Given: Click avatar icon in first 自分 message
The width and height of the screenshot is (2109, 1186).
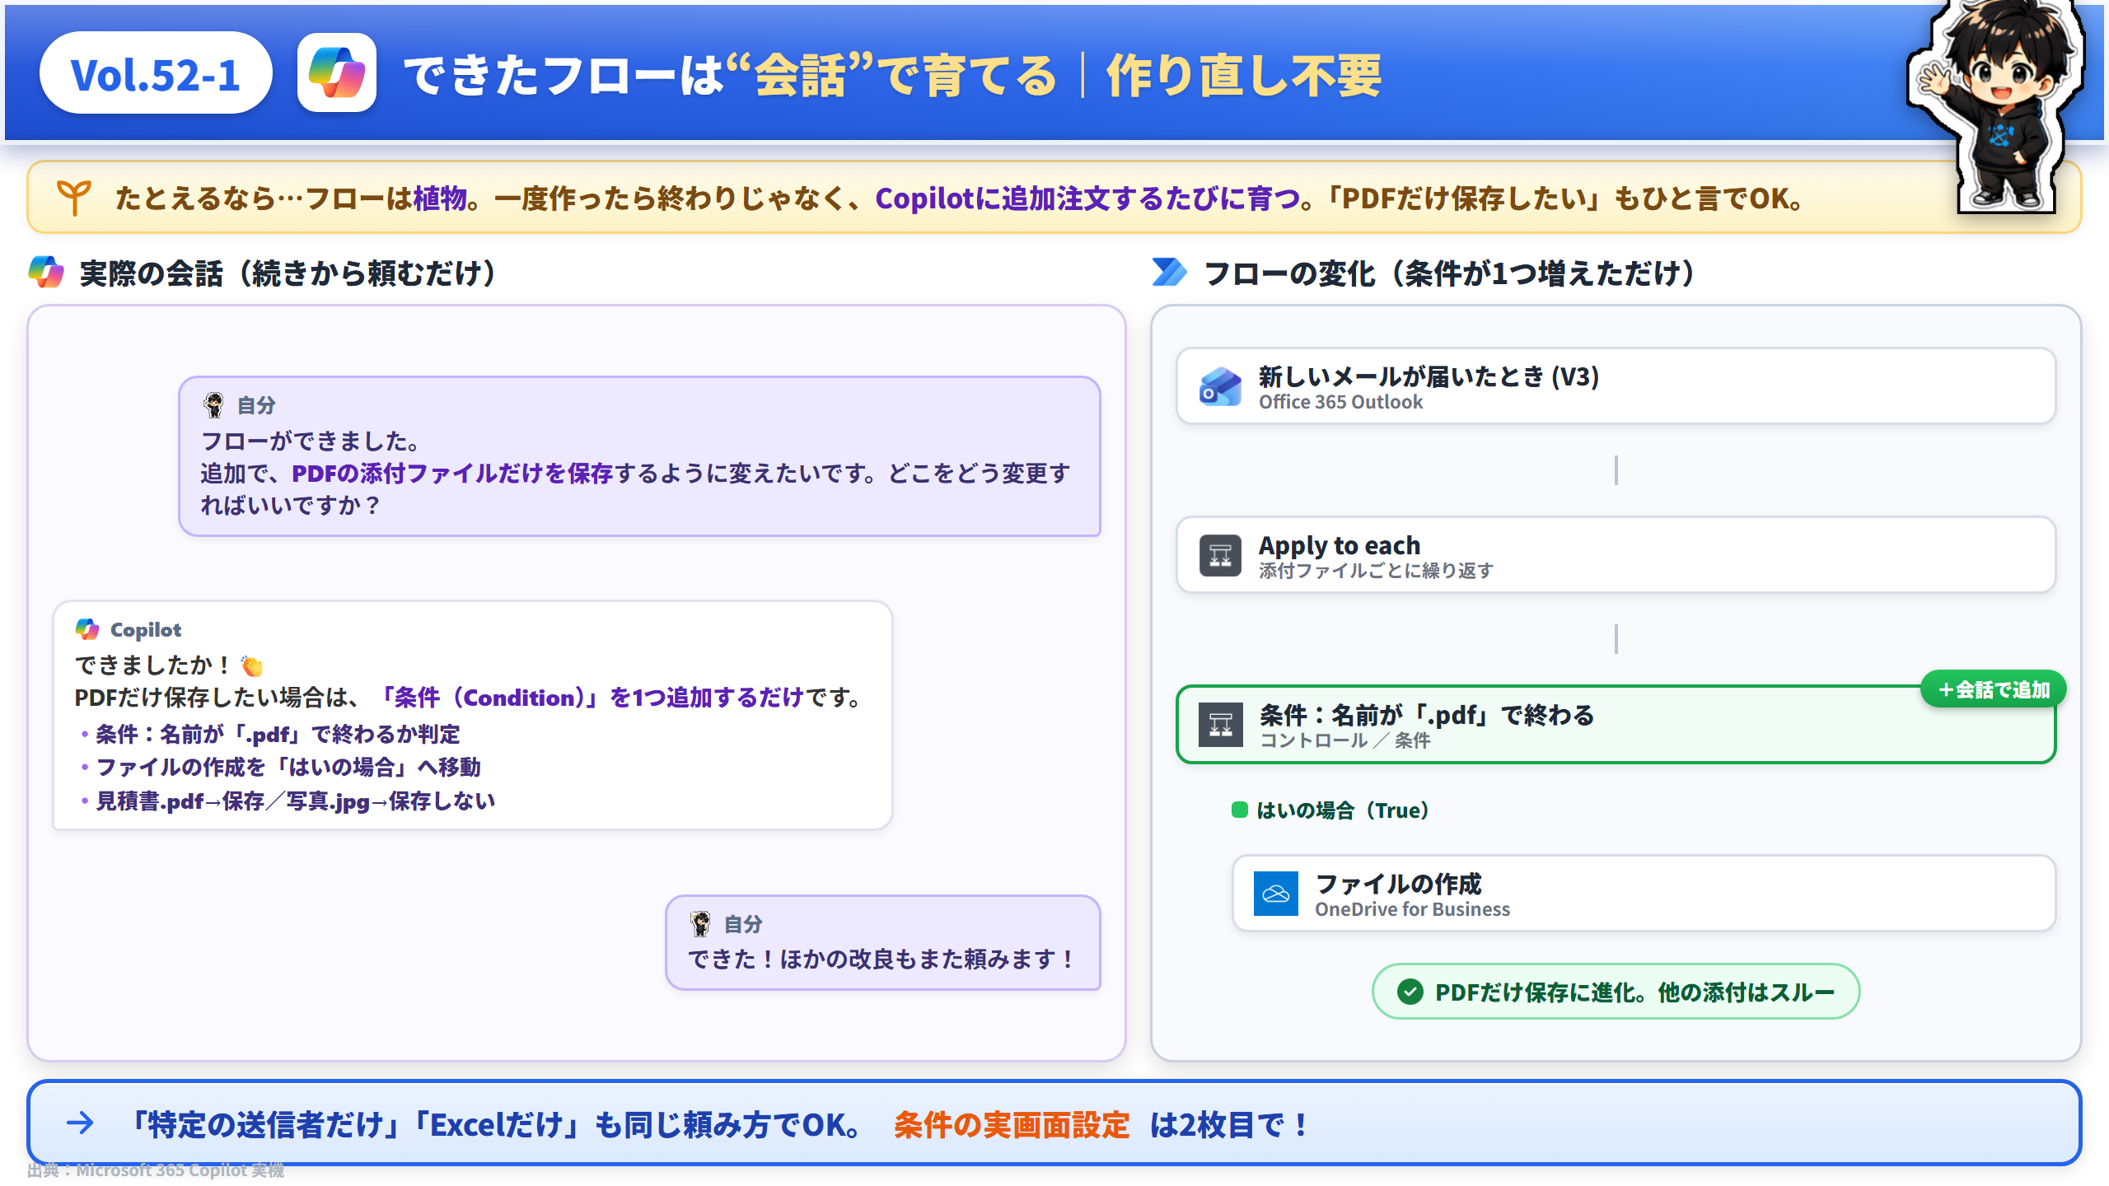Looking at the screenshot, I should tap(214, 404).
